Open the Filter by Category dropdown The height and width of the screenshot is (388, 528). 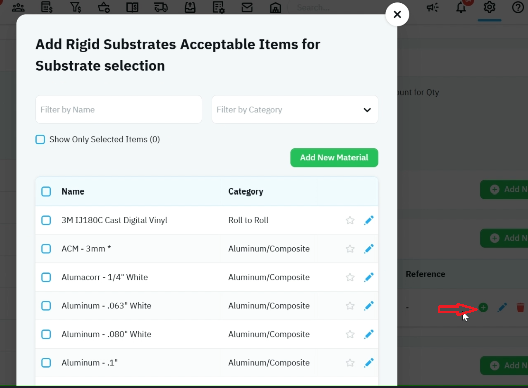click(x=295, y=110)
